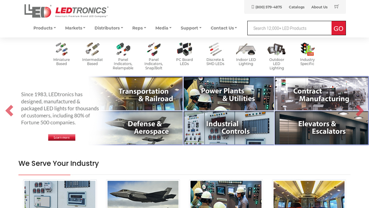This screenshot has height=208, width=369.
Task: Expand the Products menu
Action: click(44, 28)
